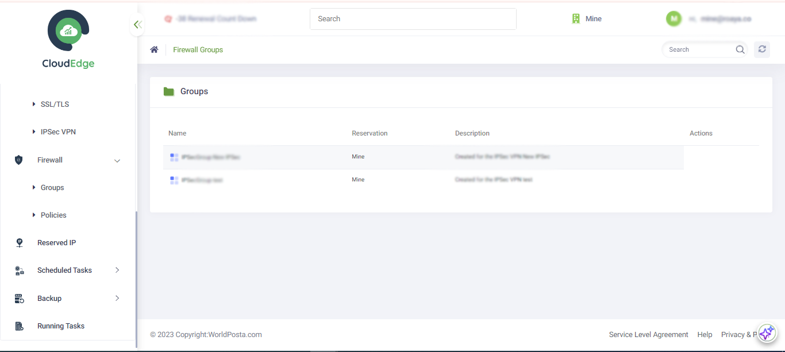Click the top center Search input field
This screenshot has width=785, height=352.
point(413,18)
